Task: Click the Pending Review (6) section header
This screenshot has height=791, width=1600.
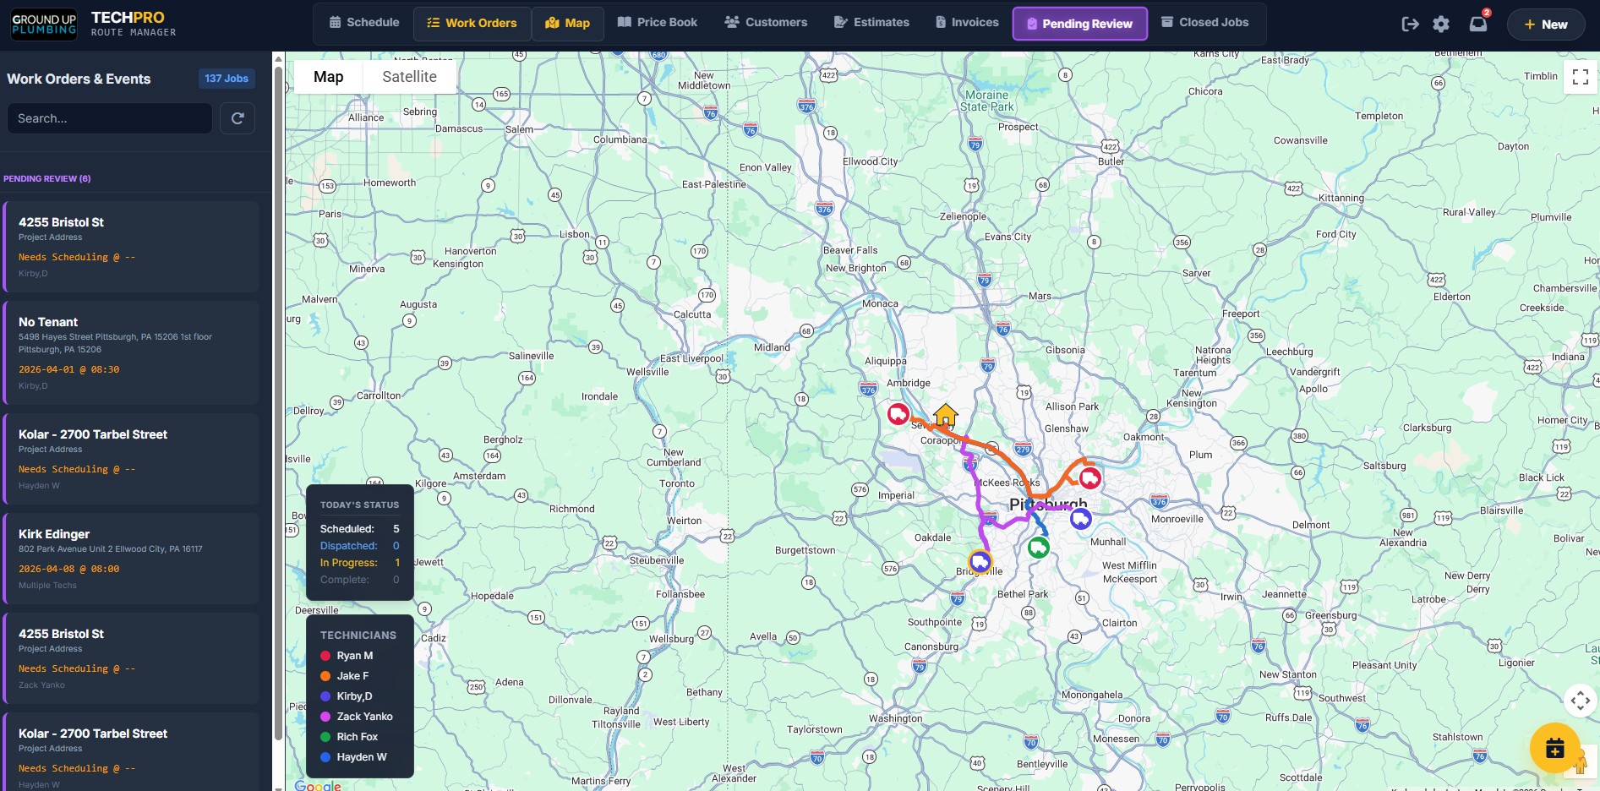Action: (x=47, y=178)
